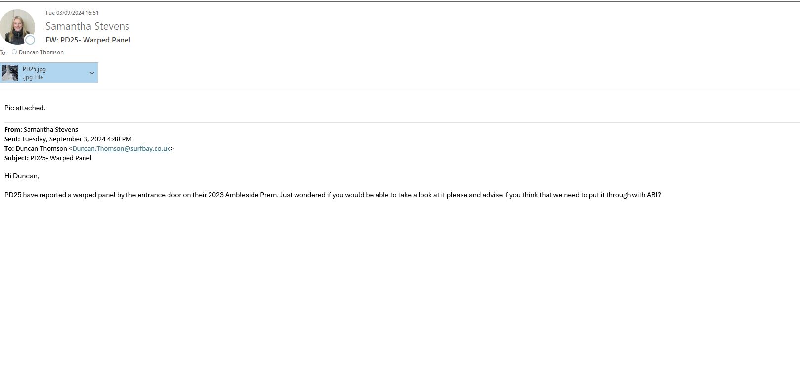The width and height of the screenshot is (800, 374).
Task: Expand the PD25.jpg attachment dropdown arrow
Action: 91,73
